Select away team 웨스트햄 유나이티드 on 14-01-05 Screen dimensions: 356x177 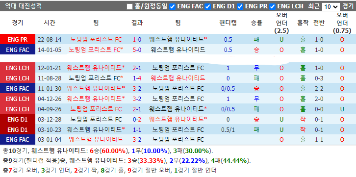[x=178, y=50]
